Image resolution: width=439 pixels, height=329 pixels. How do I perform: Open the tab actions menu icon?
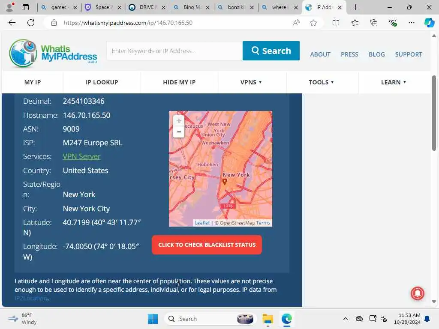pyautogui.click(x=25, y=7)
